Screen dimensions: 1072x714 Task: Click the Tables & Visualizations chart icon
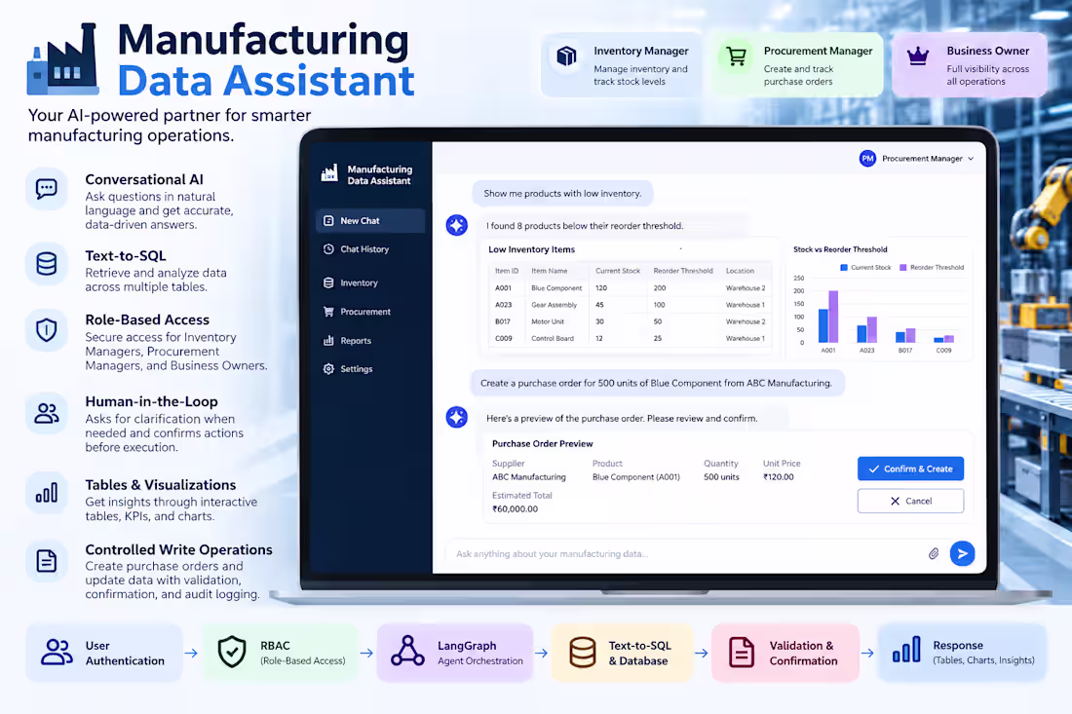47,493
